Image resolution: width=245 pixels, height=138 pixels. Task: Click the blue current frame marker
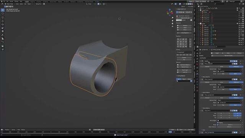(170, 132)
